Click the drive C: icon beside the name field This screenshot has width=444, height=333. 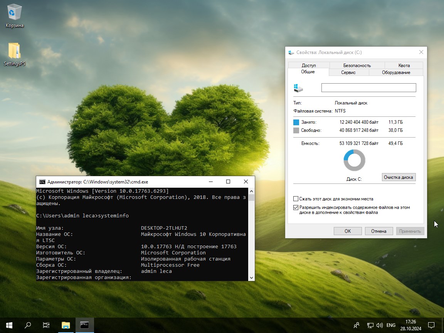pyautogui.click(x=298, y=88)
